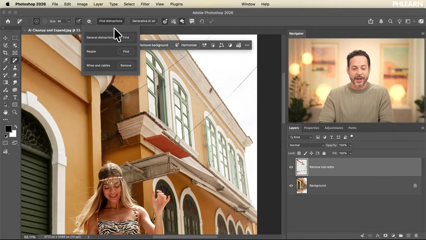Open the Layers panel menu
This screenshot has width=426, height=240.
pyautogui.click(x=422, y=128)
